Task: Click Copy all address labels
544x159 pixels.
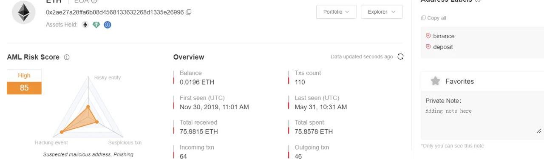Action: point(433,18)
